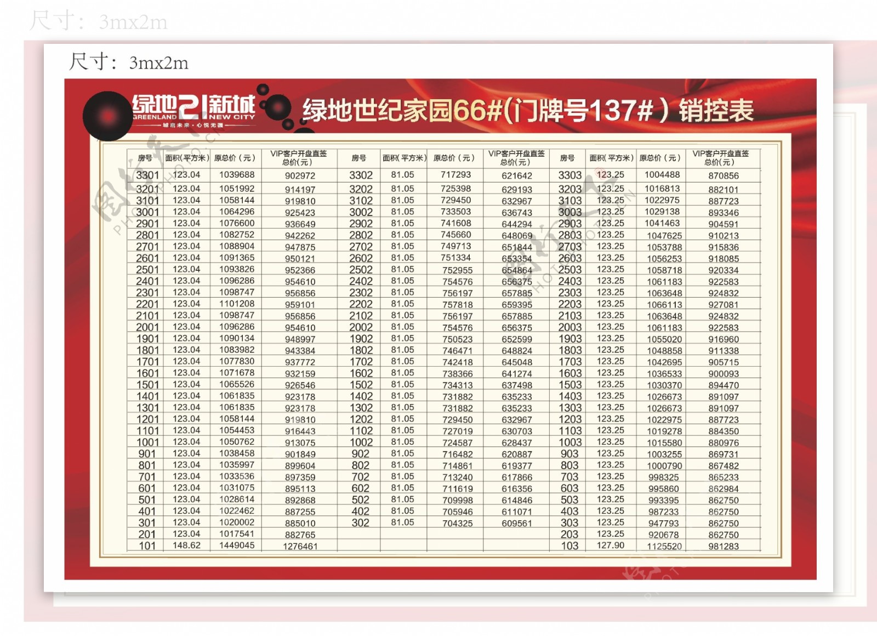Select room number 2703

(570, 247)
